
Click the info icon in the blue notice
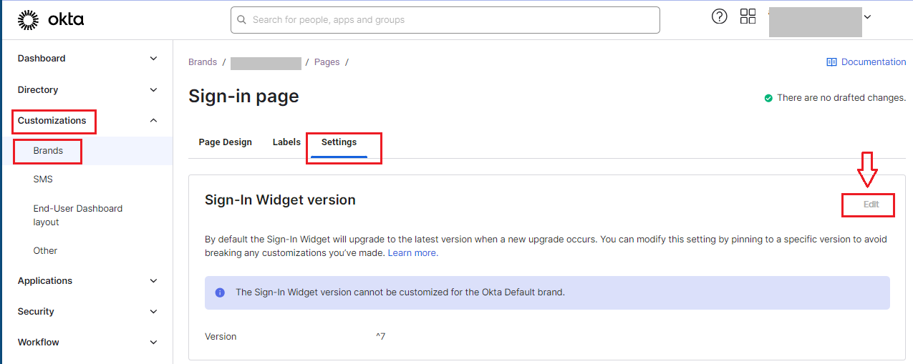click(x=220, y=292)
